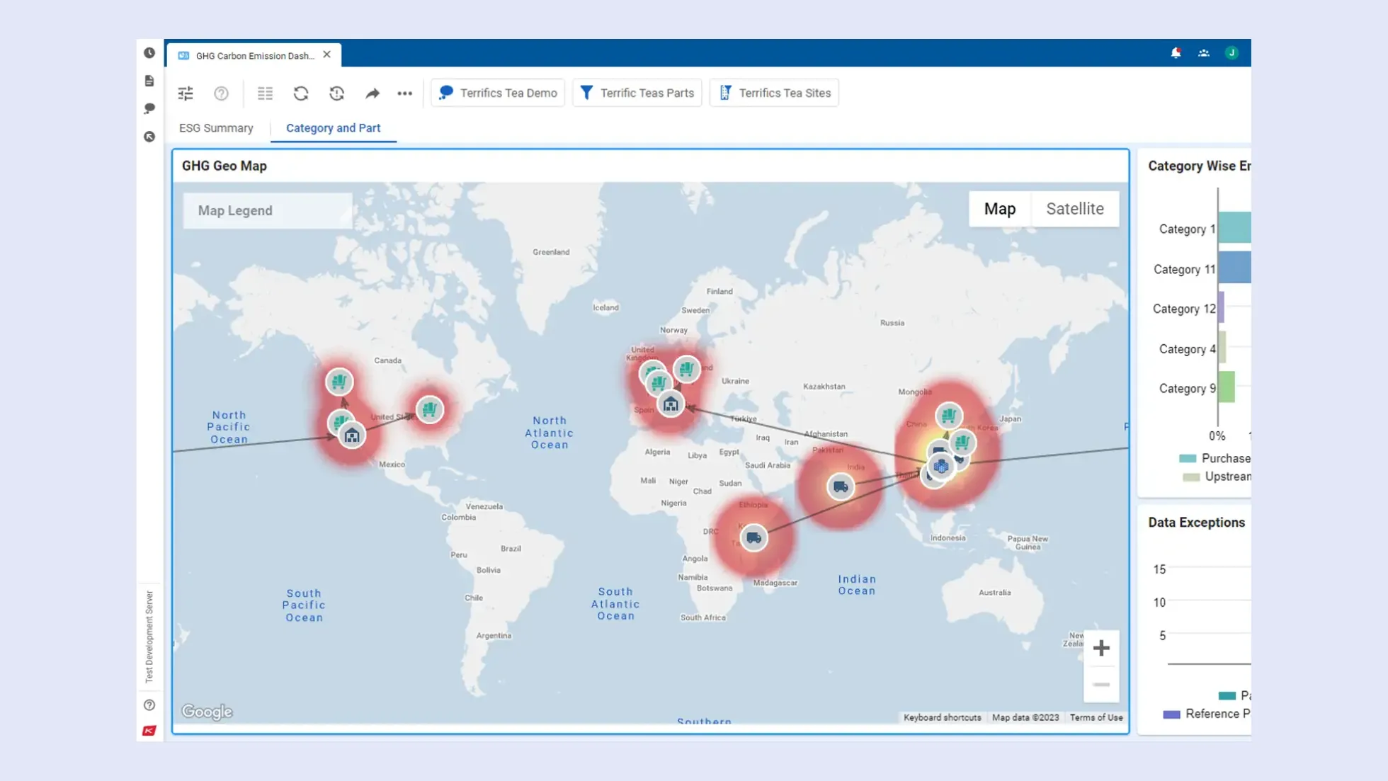
Task: Click the notifications bell icon
Action: [x=1176, y=53]
